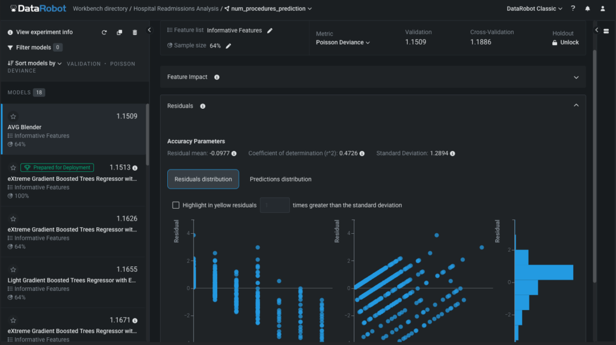
Task: Click the sort order icon beside Sort models by
Action: [x=11, y=63]
